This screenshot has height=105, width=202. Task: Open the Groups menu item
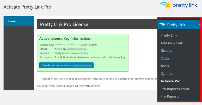[166, 51]
